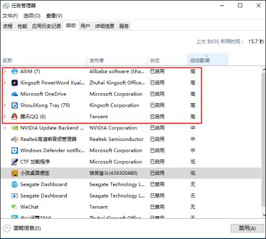Click the Microsoft OneDrive cloud icon

pos(15,94)
